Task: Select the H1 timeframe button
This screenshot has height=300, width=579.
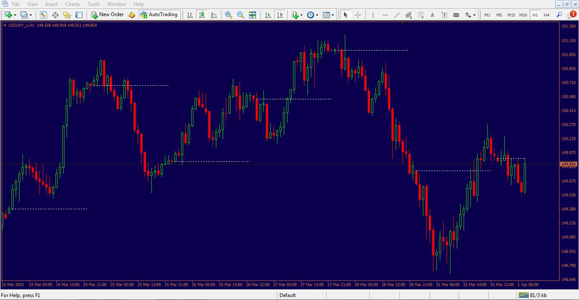Action: click(535, 15)
